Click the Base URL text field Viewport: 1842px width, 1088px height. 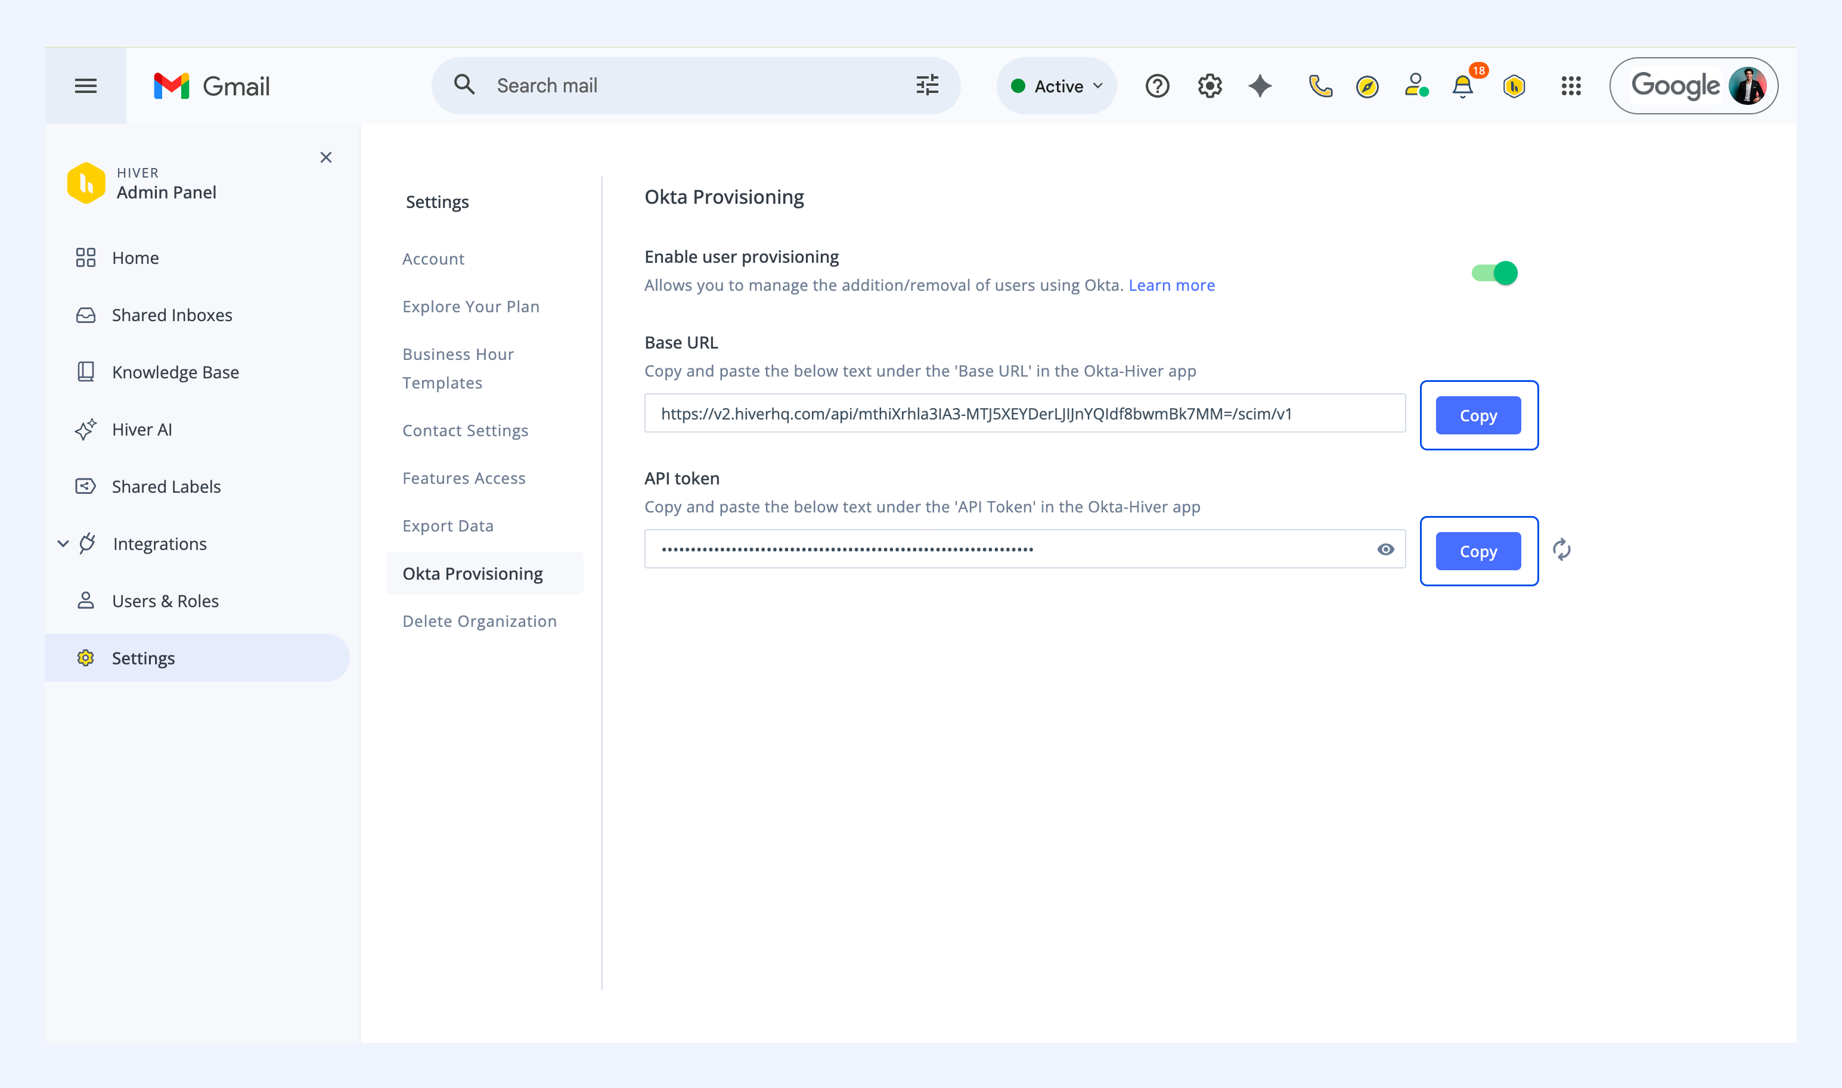click(x=1025, y=414)
